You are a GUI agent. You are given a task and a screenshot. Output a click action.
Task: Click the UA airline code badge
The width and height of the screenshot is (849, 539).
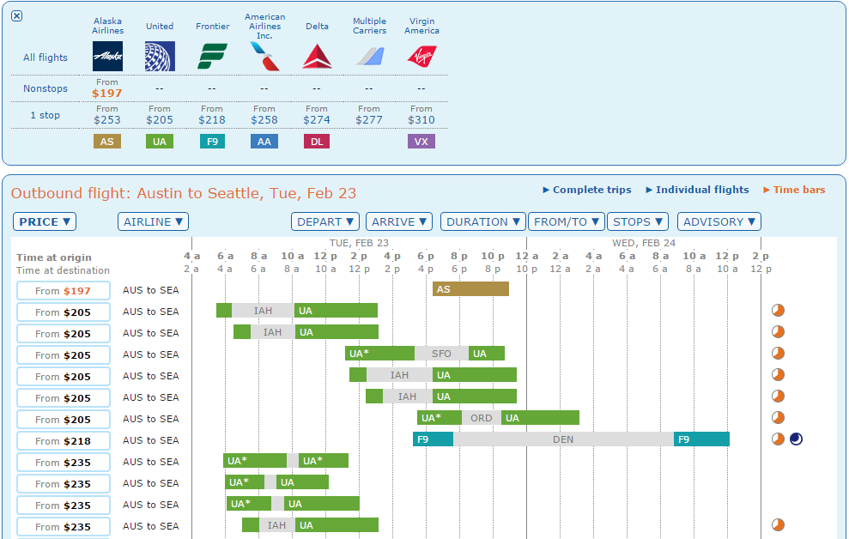[x=160, y=142]
